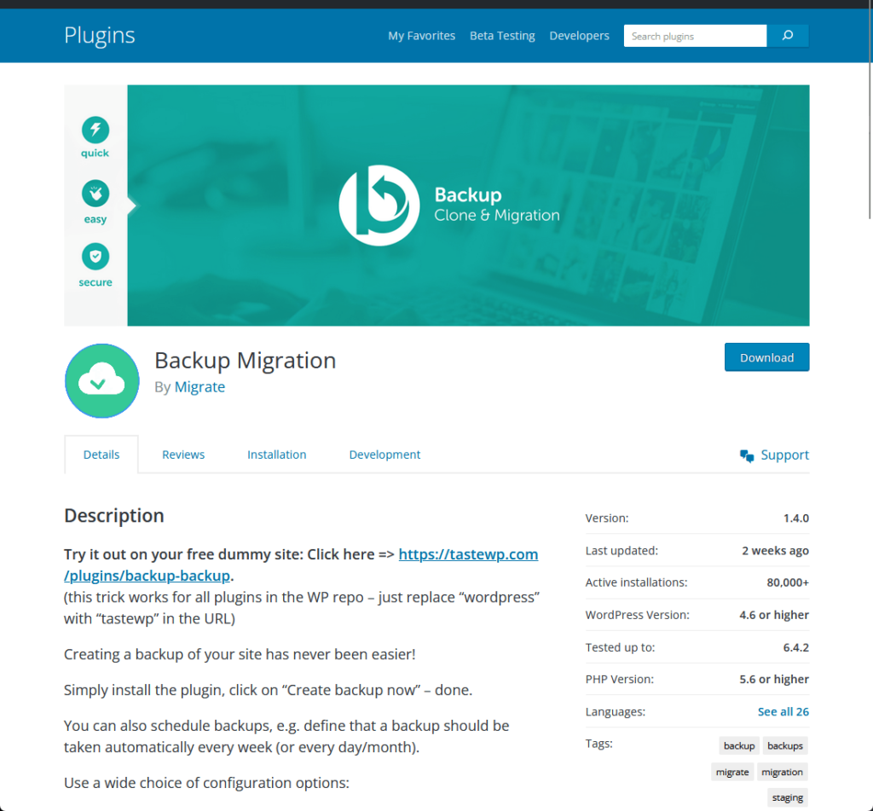
Task: Click the Backup Migration plugin title
Action: pos(245,361)
